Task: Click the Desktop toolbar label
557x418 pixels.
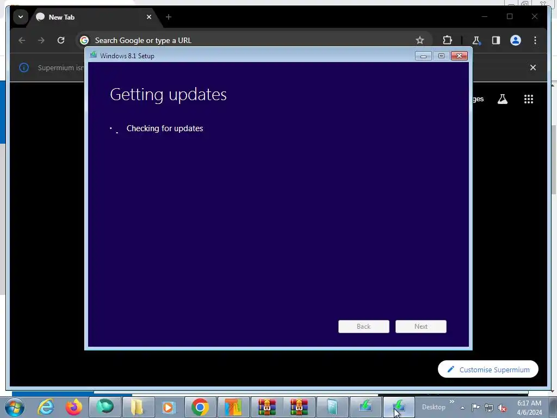Action: click(x=434, y=407)
